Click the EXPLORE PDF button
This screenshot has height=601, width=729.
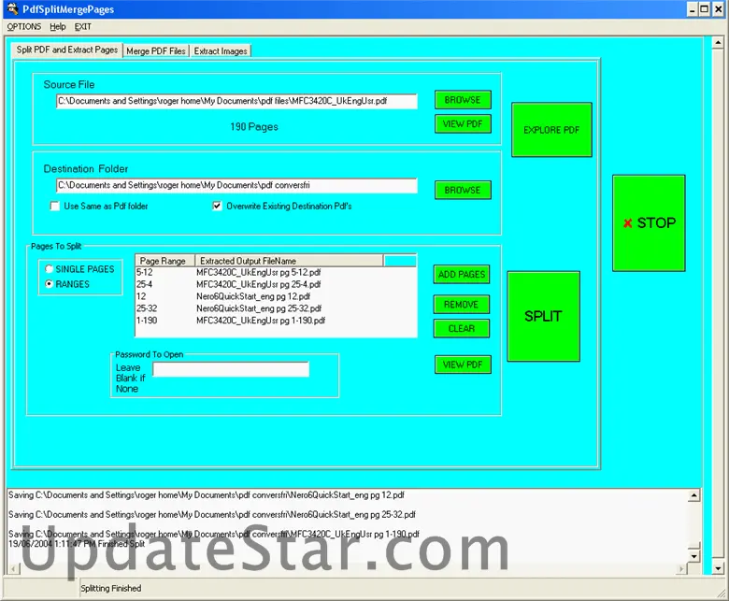click(x=551, y=130)
